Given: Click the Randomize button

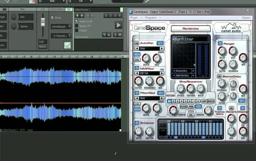Looking at the screenshot, I should point(190,29).
